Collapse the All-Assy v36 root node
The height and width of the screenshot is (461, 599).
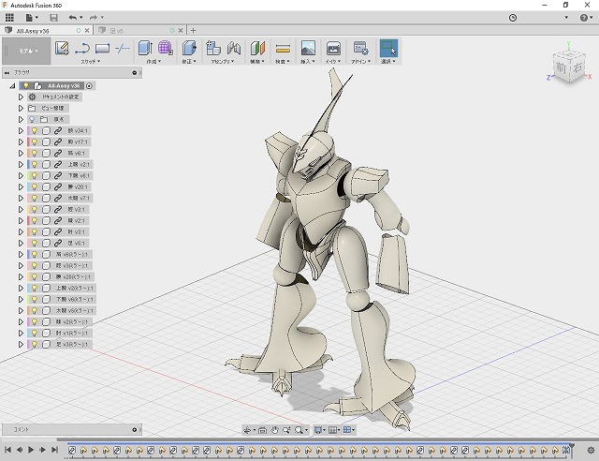[x=12, y=86]
